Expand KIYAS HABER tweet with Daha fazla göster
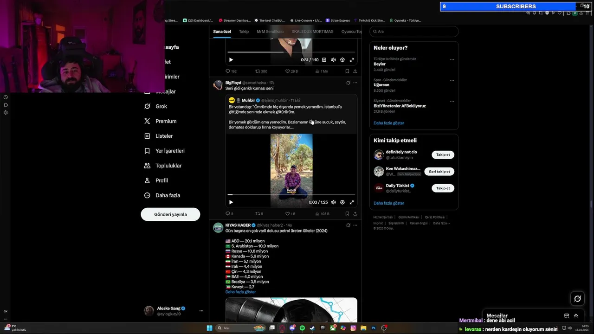Screen dimensions: 594x334 (240, 292)
